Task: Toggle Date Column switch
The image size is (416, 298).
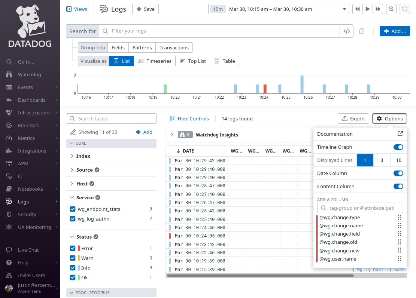Action: point(398,173)
